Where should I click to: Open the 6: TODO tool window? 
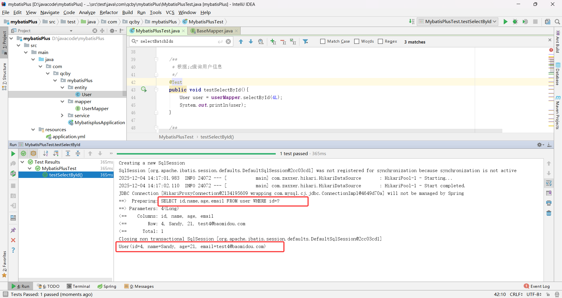(x=48, y=286)
